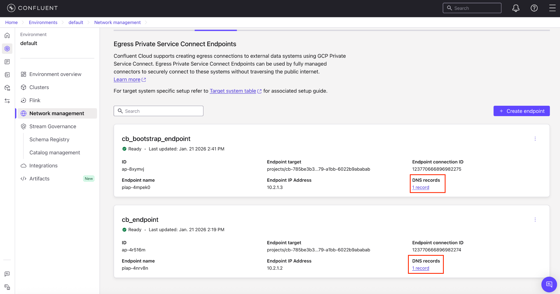Screen dimensions: 560x294
Task: Open Stream Governance in sidebar
Action: pyautogui.click(x=52, y=127)
